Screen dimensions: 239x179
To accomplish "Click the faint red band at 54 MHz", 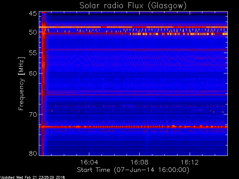I will tap(134, 50).
